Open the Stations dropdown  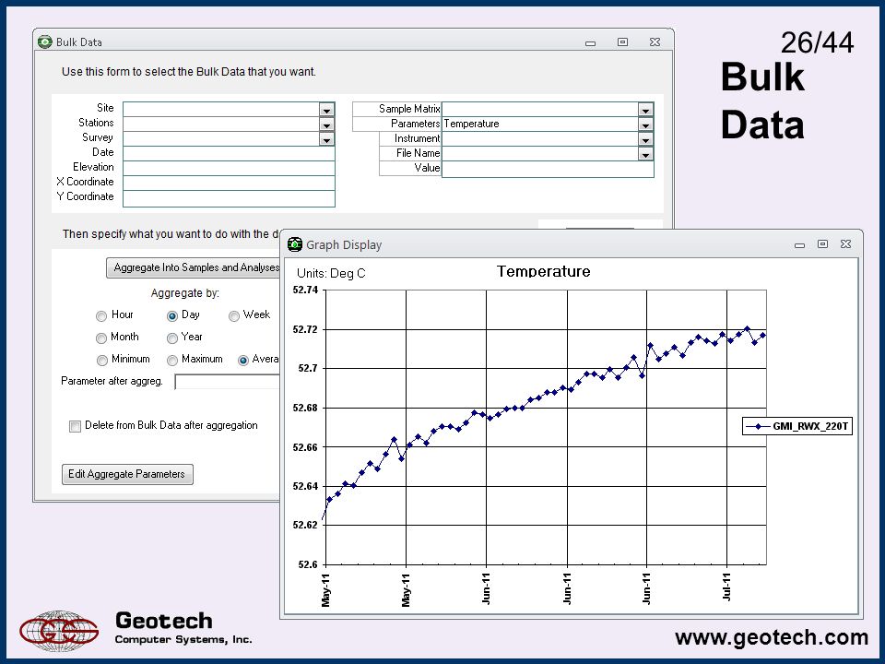(x=326, y=125)
